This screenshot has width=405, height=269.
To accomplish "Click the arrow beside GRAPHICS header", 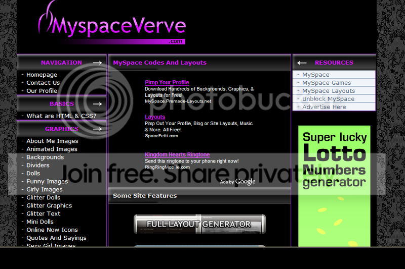I will [x=97, y=129].
